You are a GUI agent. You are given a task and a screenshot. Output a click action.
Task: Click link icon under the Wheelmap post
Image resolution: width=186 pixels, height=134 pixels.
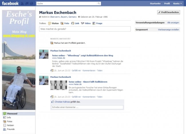(52, 71)
